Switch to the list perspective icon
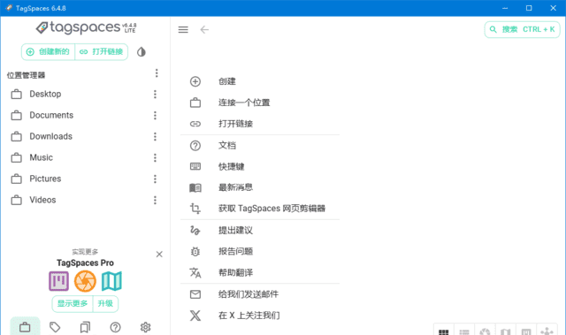The height and width of the screenshot is (335, 566). [x=464, y=331]
